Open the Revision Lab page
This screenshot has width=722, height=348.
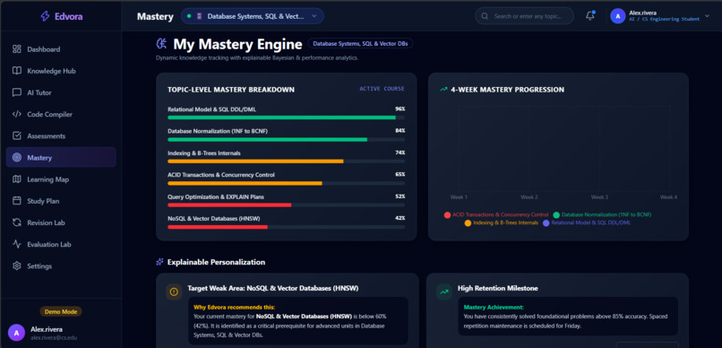[x=61, y=222]
